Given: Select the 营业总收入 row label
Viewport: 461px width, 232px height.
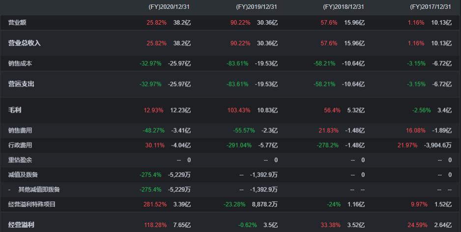Looking at the screenshot, I should click(x=24, y=43).
